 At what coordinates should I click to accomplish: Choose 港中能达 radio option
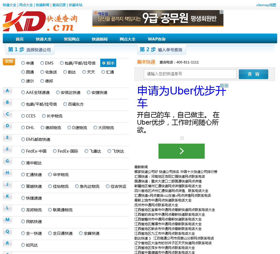click(x=23, y=163)
